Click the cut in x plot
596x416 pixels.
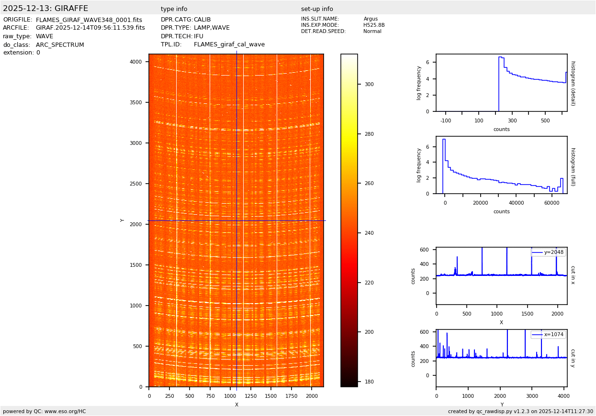pos(501,276)
